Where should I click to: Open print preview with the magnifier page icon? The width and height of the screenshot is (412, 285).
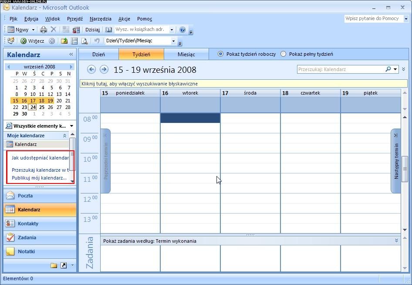84,41
